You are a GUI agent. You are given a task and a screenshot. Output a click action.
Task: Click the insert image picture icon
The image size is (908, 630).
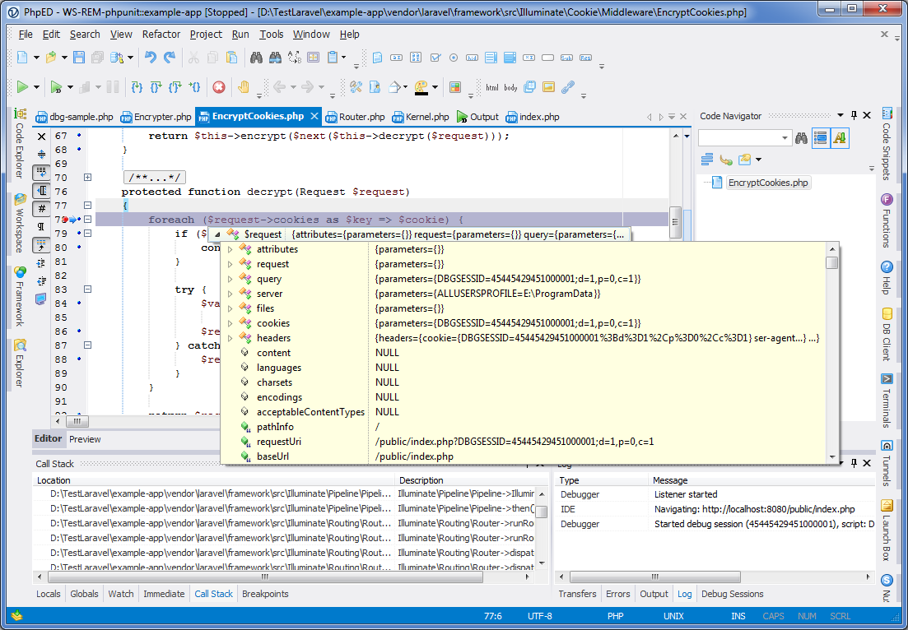tap(548, 87)
